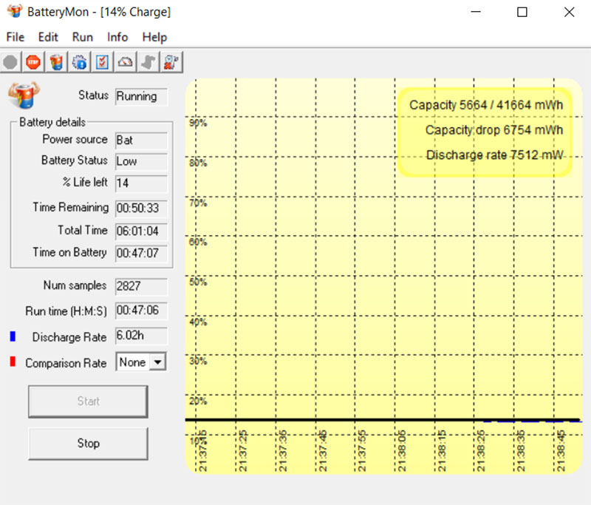The image size is (591, 505).
Task: Click the red Comparison Rate color marker
Action: [13, 362]
